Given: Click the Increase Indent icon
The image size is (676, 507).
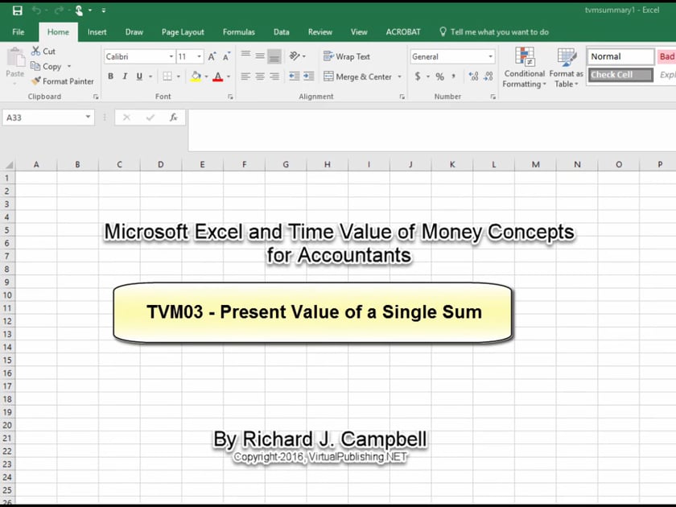Looking at the screenshot, I should [309, 76].
